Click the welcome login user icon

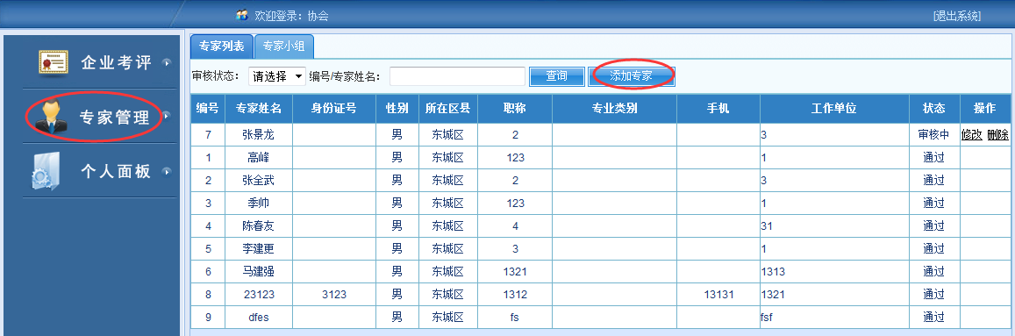pos(243,15)
